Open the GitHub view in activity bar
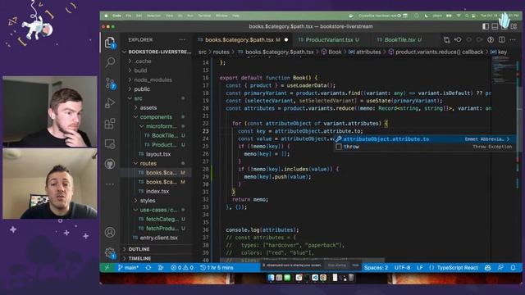 click(x=110, y=164)
